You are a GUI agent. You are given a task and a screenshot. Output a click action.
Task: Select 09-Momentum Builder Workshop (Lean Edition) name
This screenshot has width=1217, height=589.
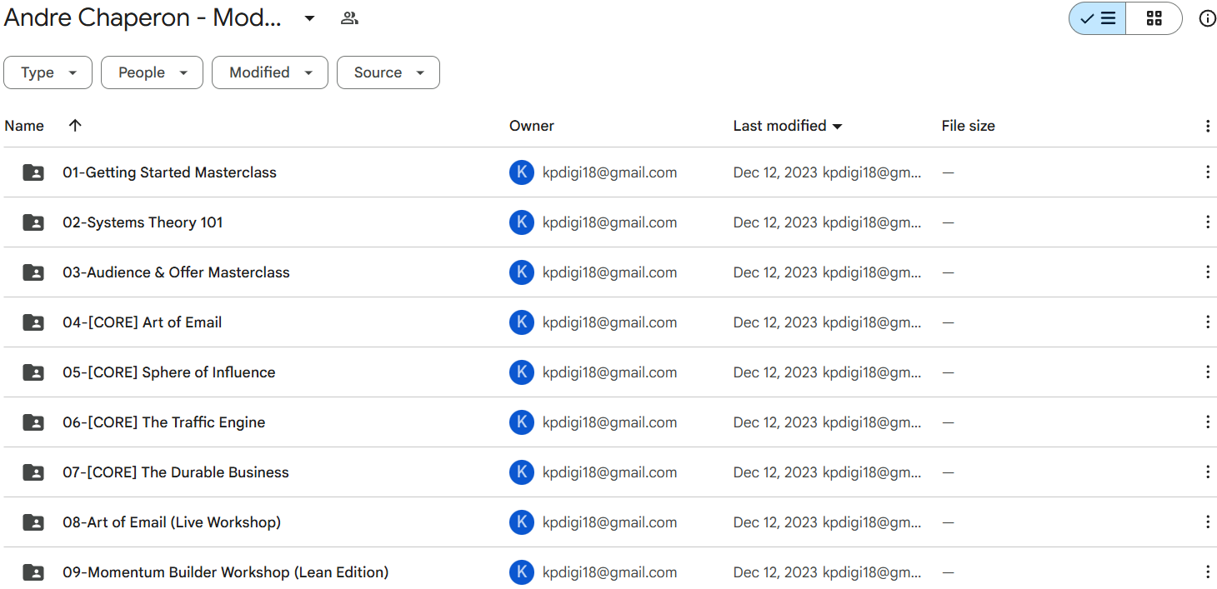pyautogui.click(x=225, y=572)
